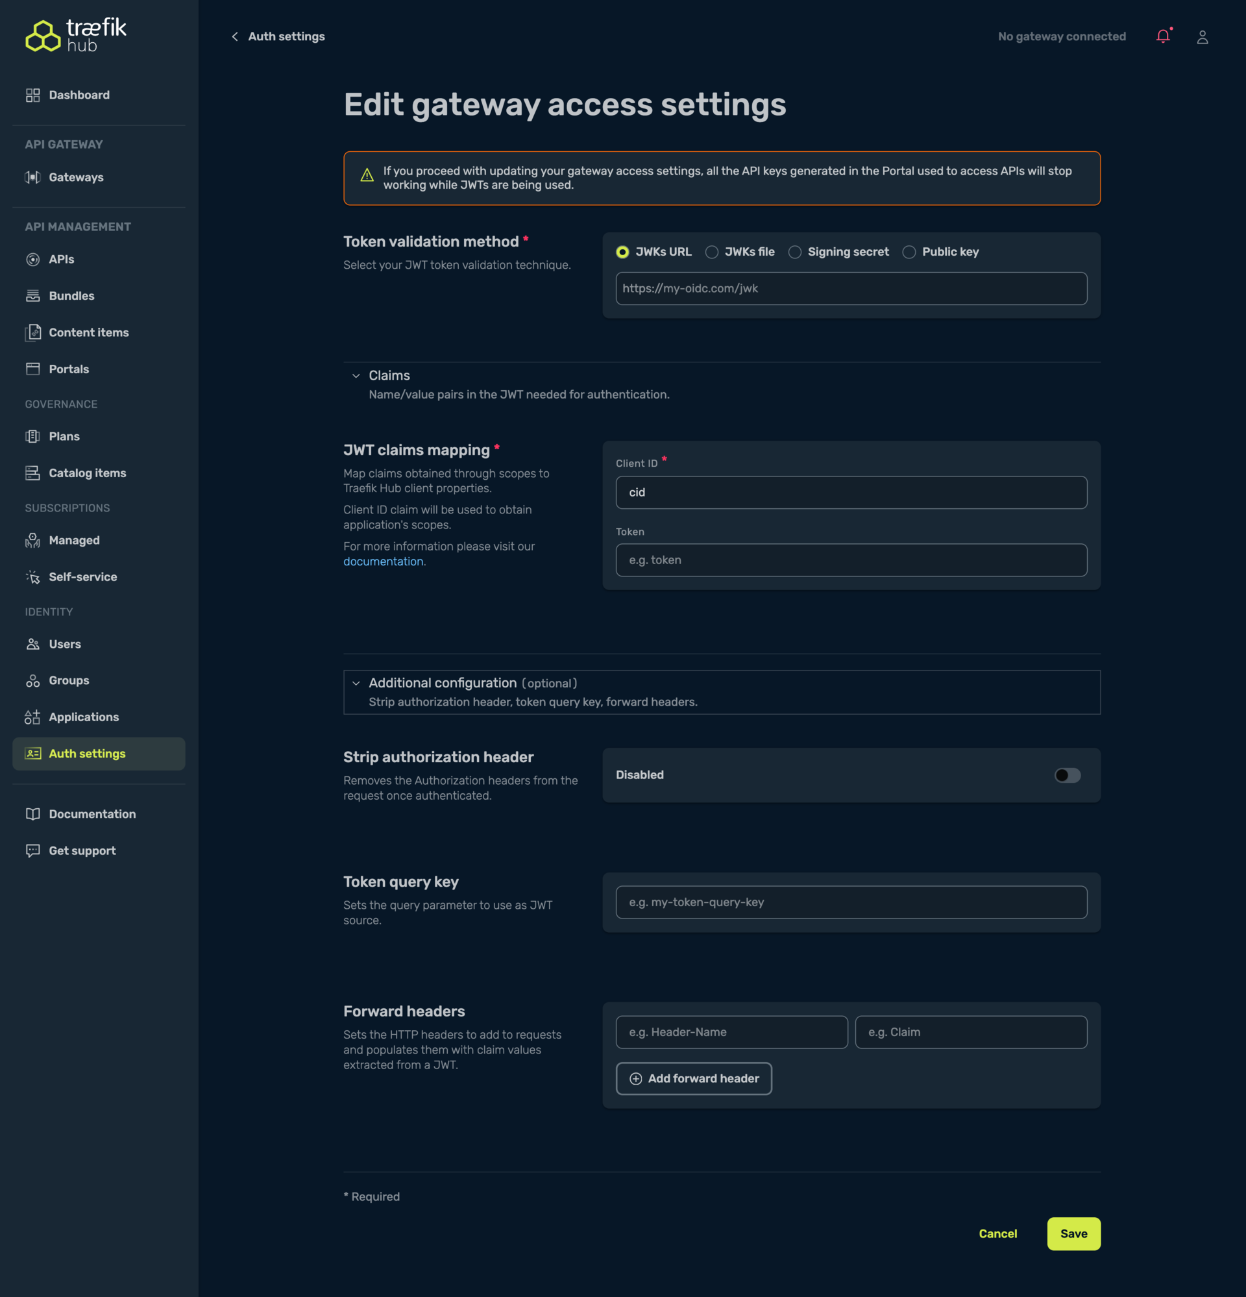Screen dimensions: 1246x1297
Task: Click the Managed subscriptions icon
Action: tap(32, 541)
